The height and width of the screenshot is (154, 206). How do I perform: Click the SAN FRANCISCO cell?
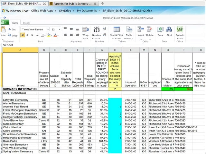click(20, 93)
